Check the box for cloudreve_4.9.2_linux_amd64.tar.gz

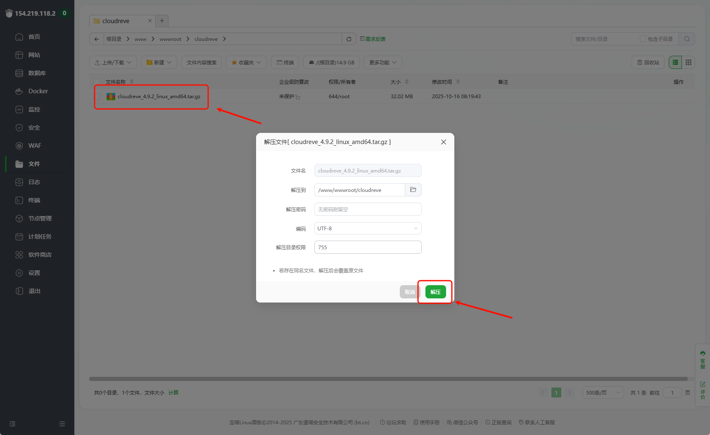click(97, 97)
